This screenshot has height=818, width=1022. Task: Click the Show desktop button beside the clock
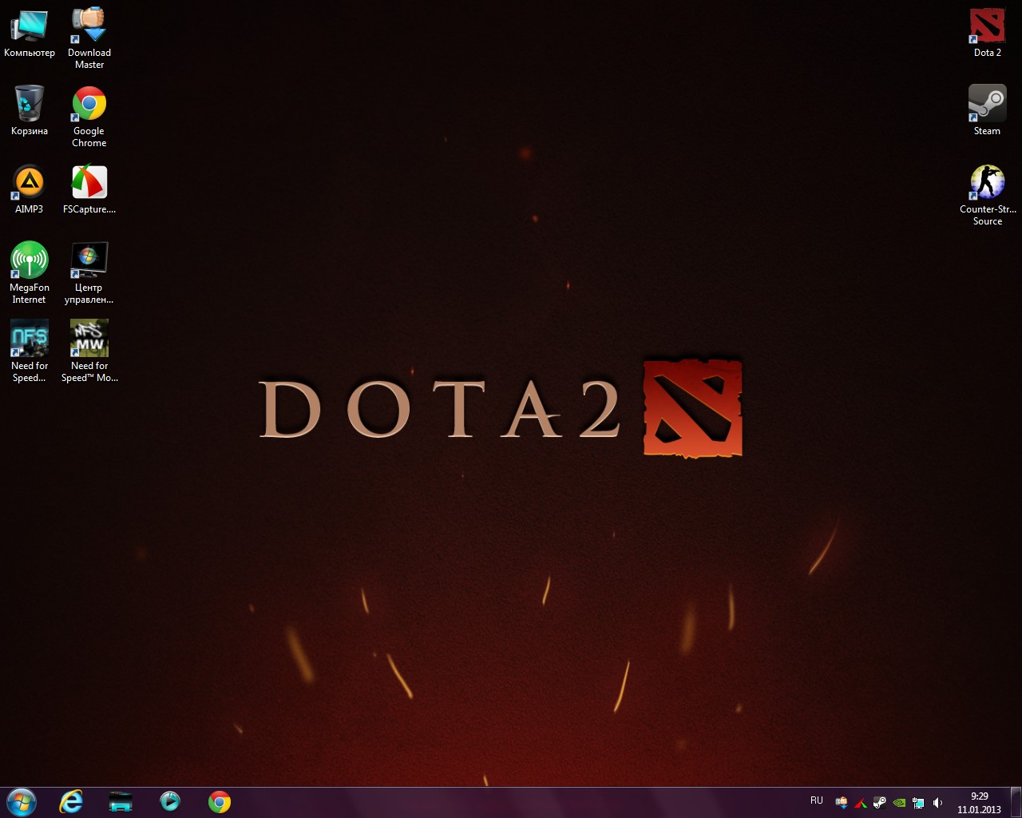pos(1016,802)
